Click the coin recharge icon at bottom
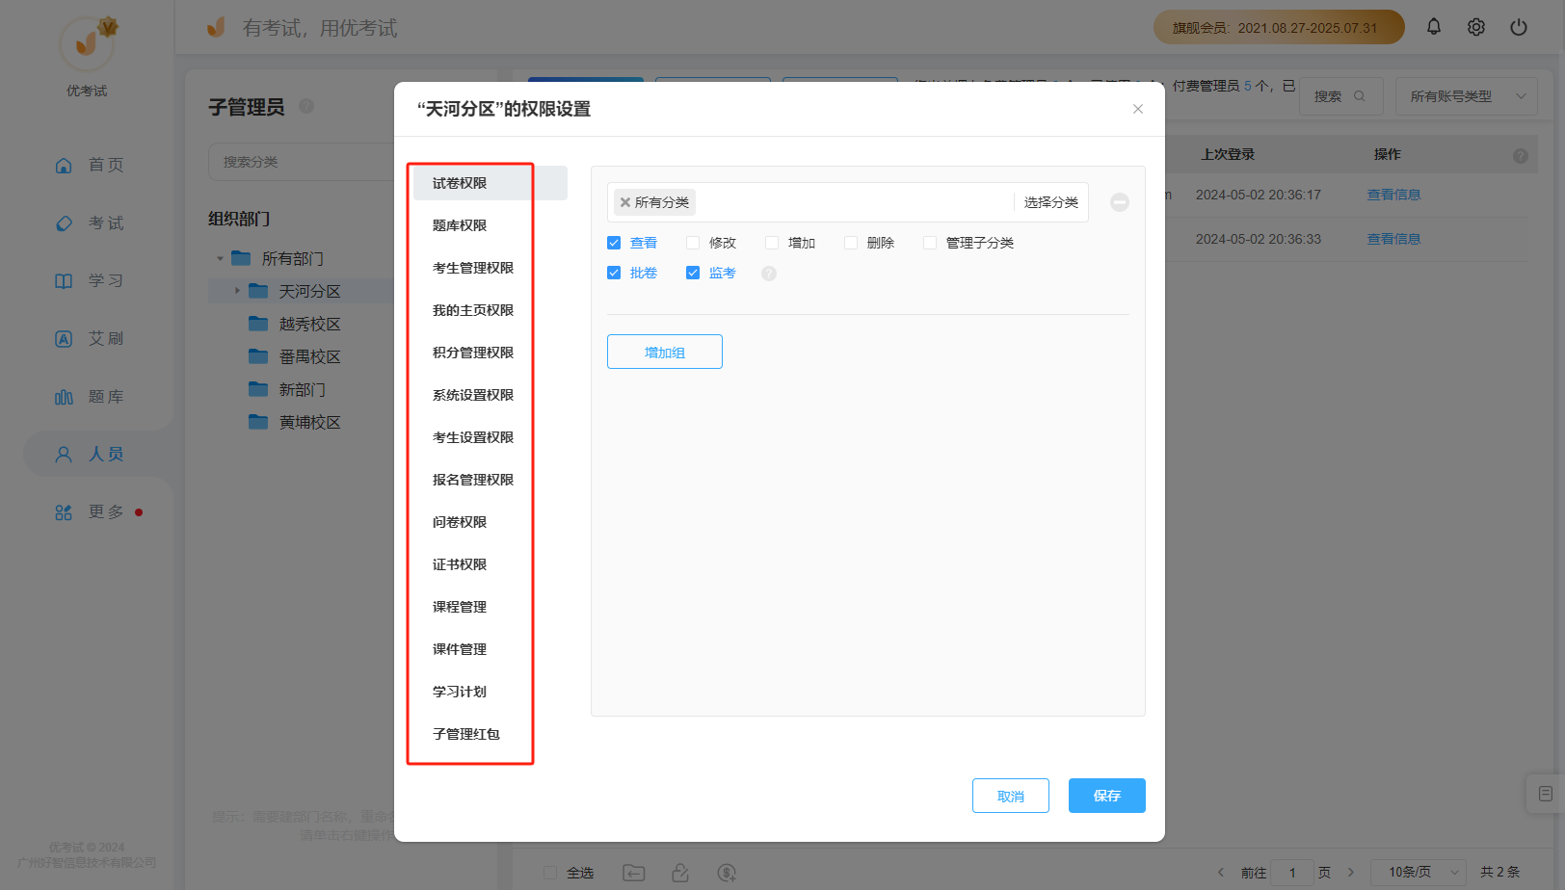 pyautogui.click(x=727, y=873)
